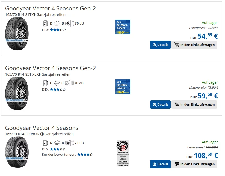The width and height of the screenshot is (225, 176).
Task: Add the 59,59 € tire to Einkaufswagen
Action: tap(194, 105)
